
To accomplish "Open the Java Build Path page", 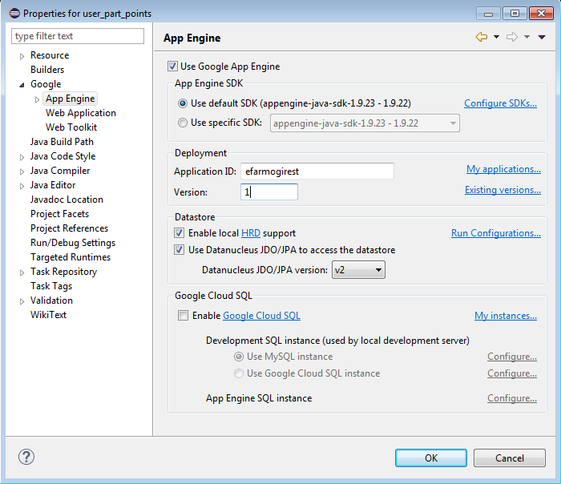I will tap(62, 142).
